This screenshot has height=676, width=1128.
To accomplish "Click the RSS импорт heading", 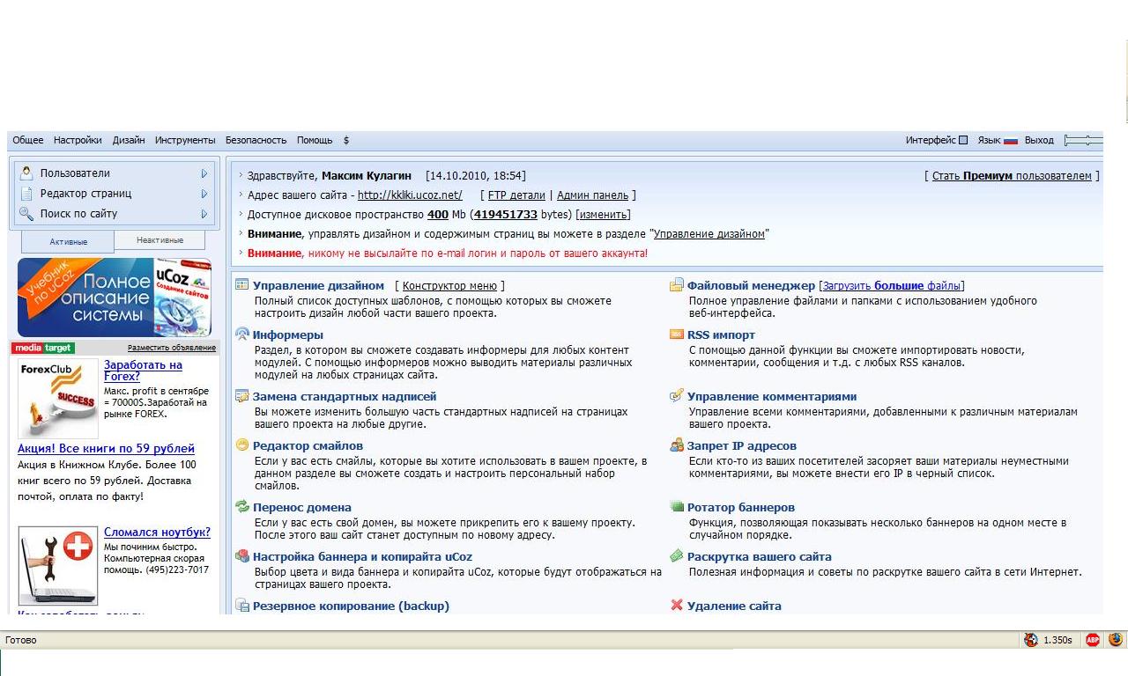I will click(x=721, y=335).
